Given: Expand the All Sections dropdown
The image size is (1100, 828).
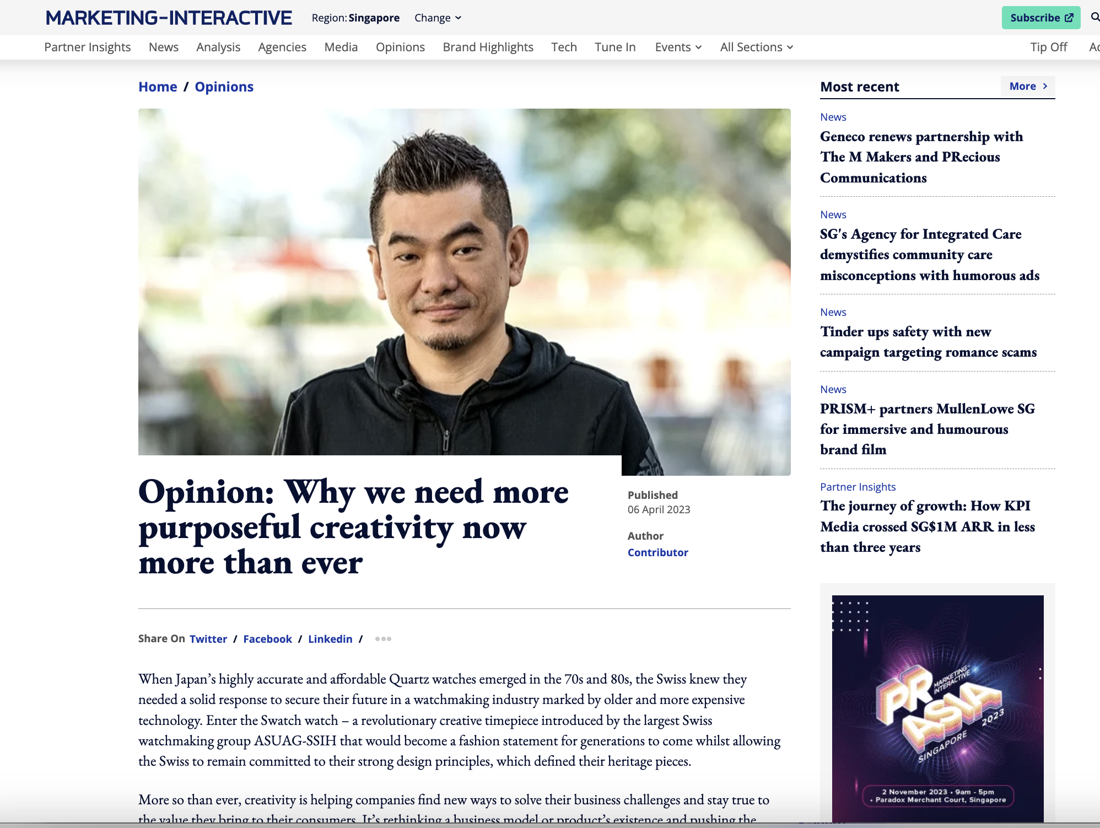Looking at the screenshot, I should tap(756, 47).
